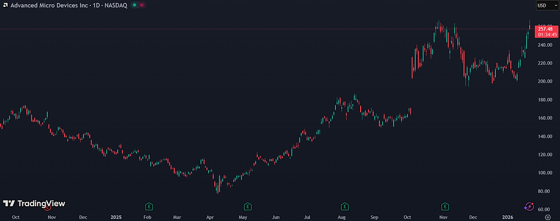Click the Aug label on the time axis
Viewport: 560px width, 221px height.
(x=342, y=217)
